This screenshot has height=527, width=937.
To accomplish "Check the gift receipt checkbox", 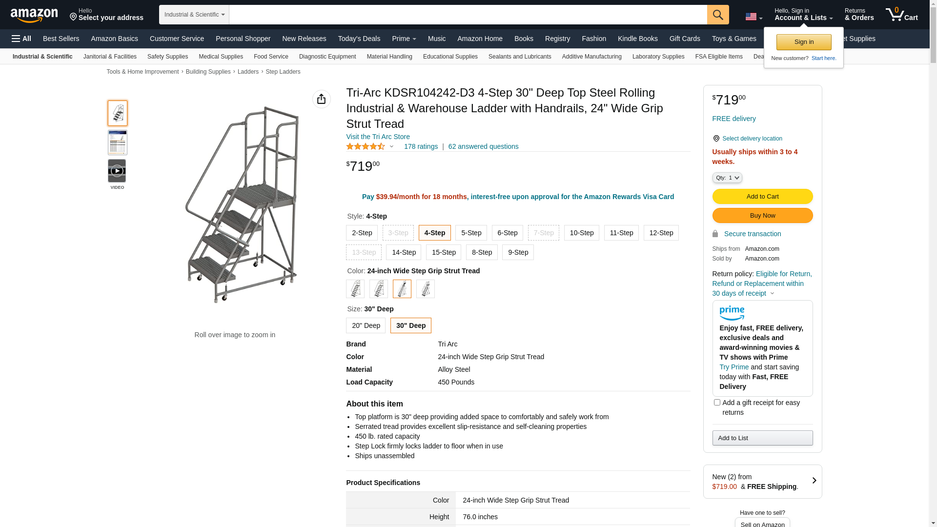I will click(x=717, y=403).
